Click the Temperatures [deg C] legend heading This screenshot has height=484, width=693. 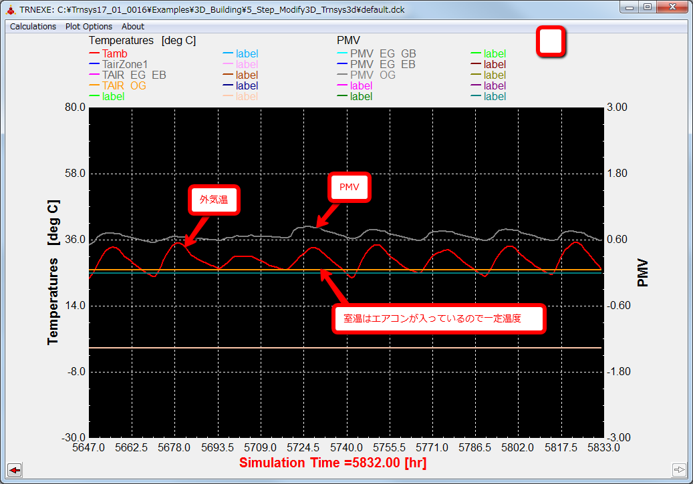coord(142,41)
